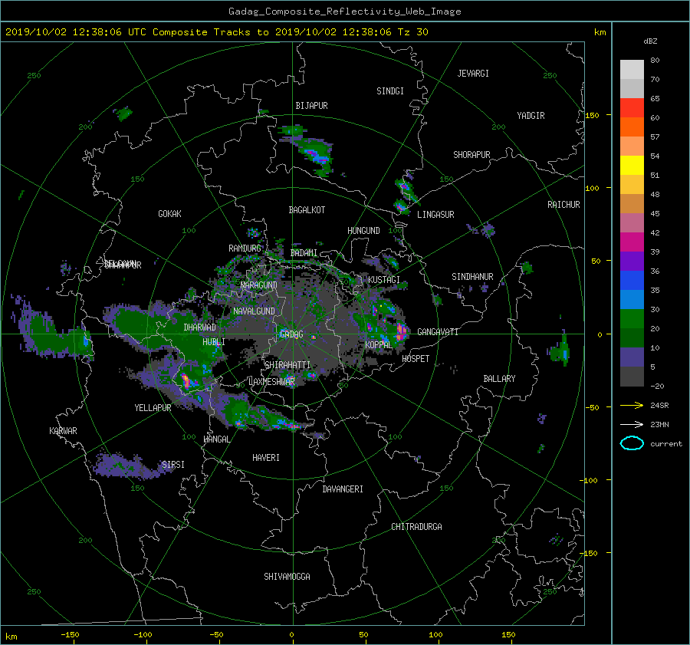Click the HOSPET city label

coord(416,359)
